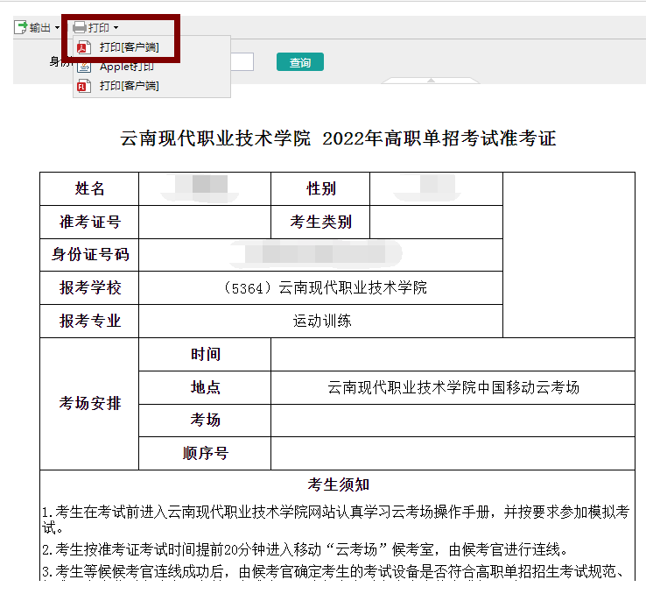Expand the 输出 dropdown arrow
Screen dimensions: 646x594
pos(57,29)
